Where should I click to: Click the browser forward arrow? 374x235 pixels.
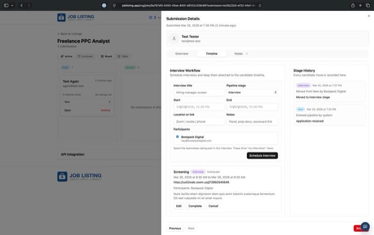click(29, 5)
